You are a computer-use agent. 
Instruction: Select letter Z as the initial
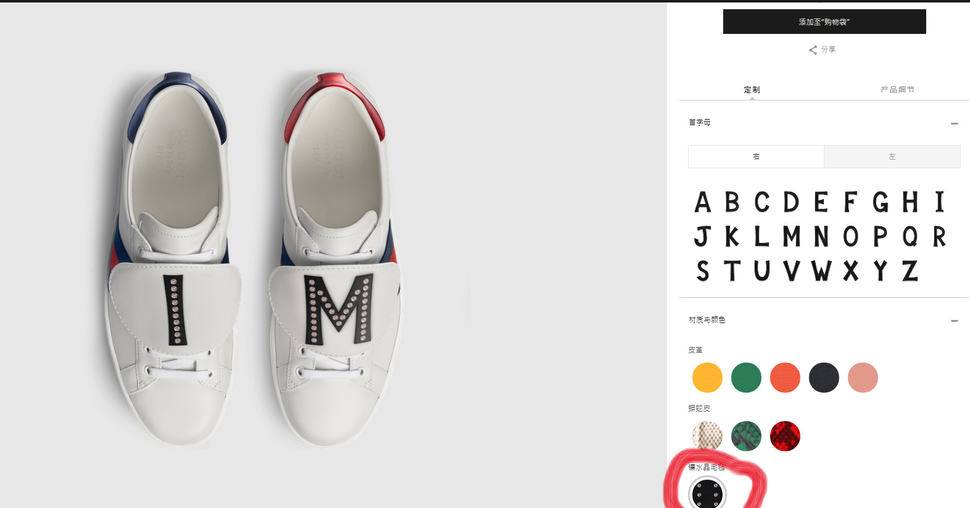tap(910, 271)
